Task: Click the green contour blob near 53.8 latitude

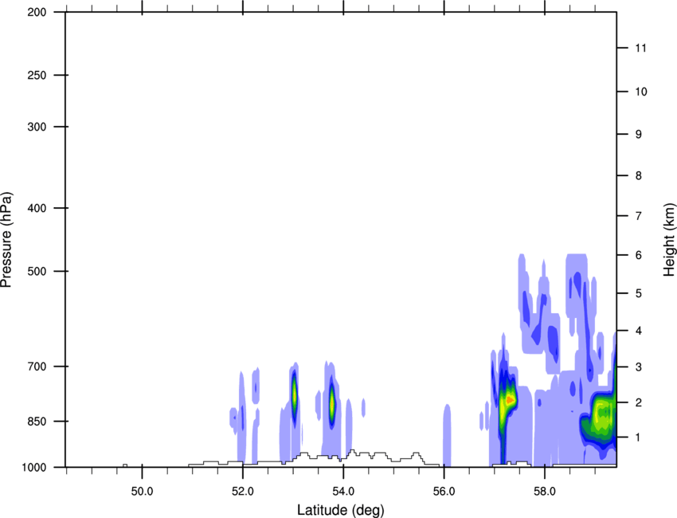Action: point(331,403)
